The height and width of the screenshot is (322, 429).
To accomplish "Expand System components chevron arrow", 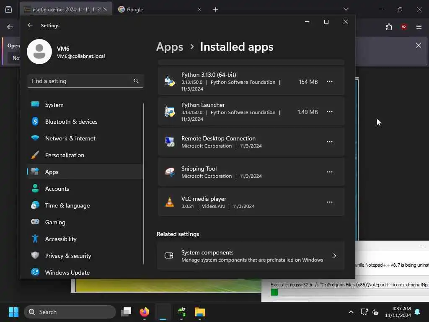I will pos(335,256).
